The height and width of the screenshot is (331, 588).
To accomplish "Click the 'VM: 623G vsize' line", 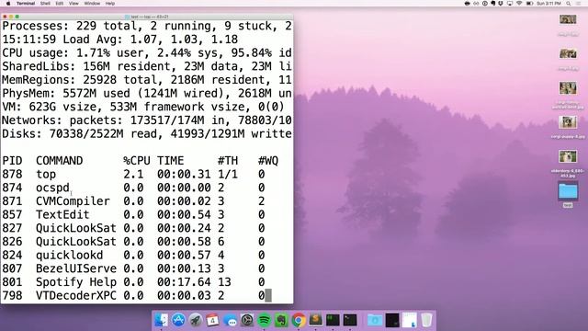I will pyautogui.click(x=143, y=107).
